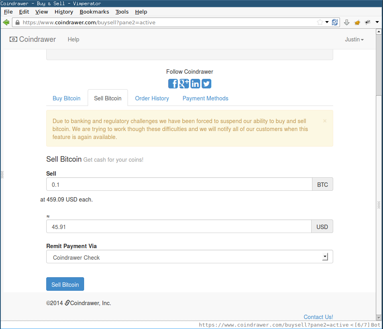Click the "Remit Payment Via" label

coord(72,246)
